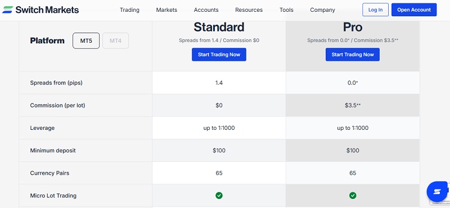Click the 'Commission (per lot)' row label

point(58,105)
